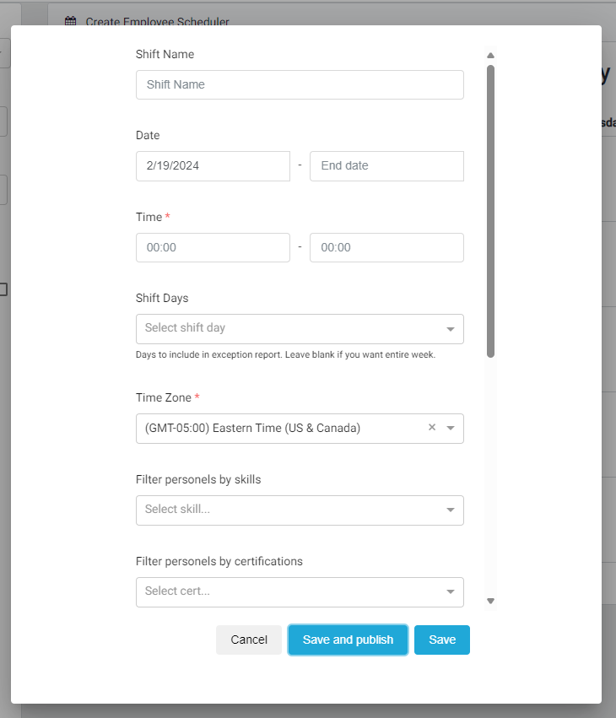This screenshot has width=616, height=718.
Task: Expand the Time Zone dropdown arrow
Action: coord(451,429)
